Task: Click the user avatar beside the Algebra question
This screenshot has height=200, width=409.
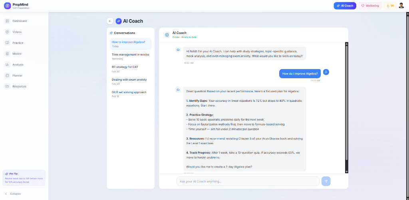Action: point(326,72)
